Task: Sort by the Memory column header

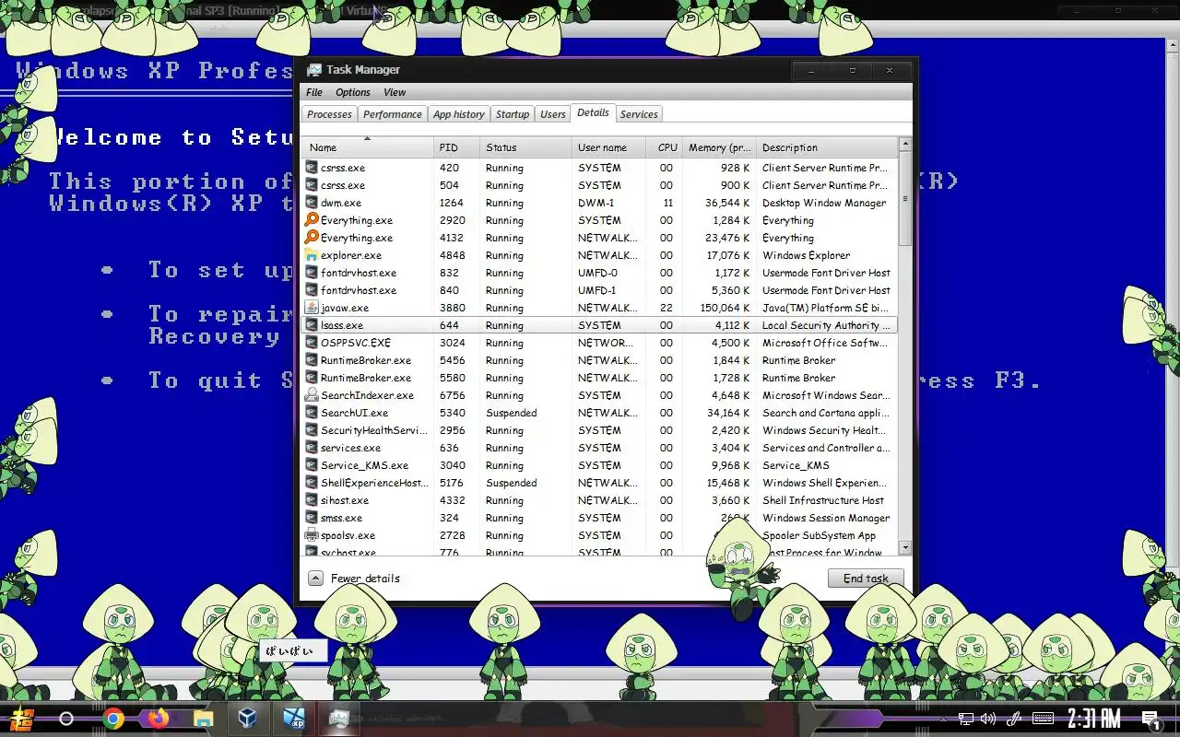Action: click(719, 147)
